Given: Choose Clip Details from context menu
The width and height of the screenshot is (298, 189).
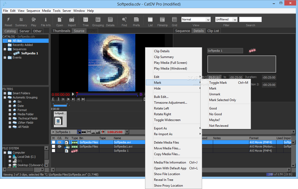Looking at the screenshot, I should tap(173, 51).
